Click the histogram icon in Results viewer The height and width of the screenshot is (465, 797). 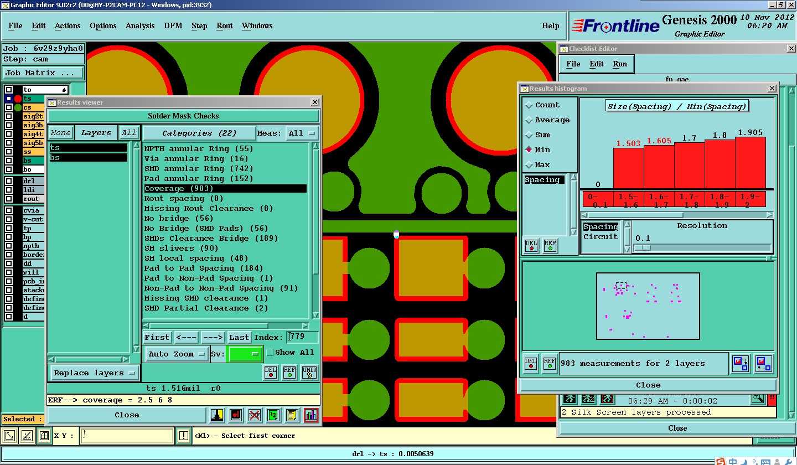coord(311,415)
